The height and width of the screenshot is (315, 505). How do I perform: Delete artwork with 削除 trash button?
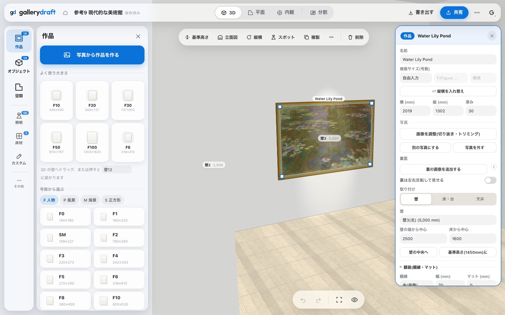[356, 37]
